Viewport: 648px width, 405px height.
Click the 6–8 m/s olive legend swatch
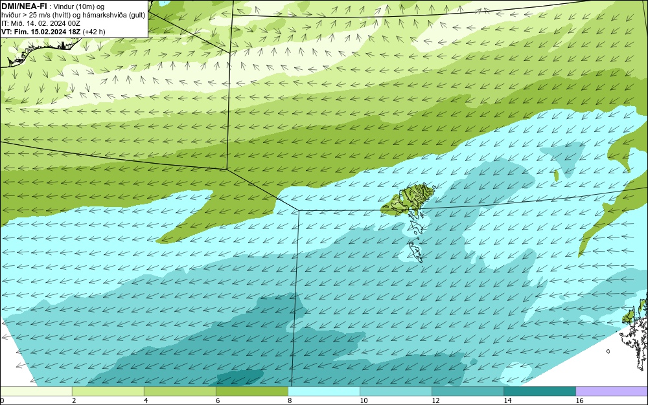click(x=251, y=391)
